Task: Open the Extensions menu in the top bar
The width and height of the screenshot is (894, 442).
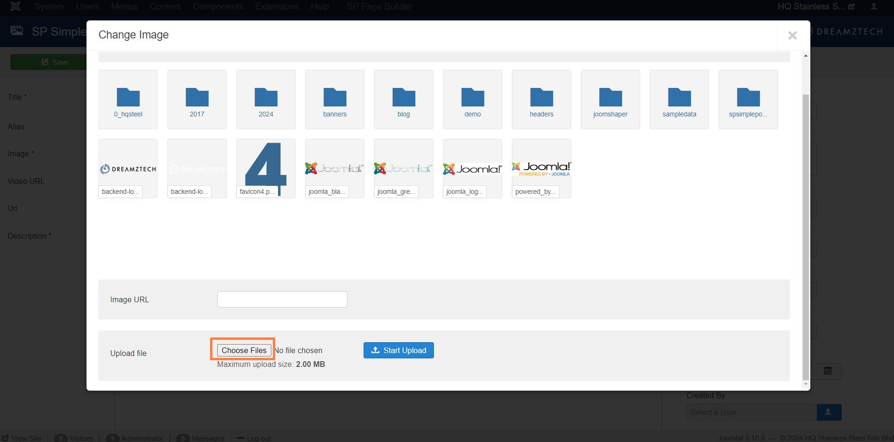Action: tap(277, 7)
